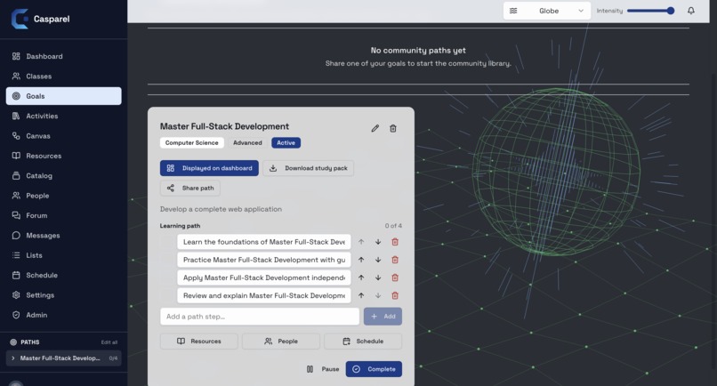Go to Activities page
The image size is (717, 386).
(x=63, y=117)
